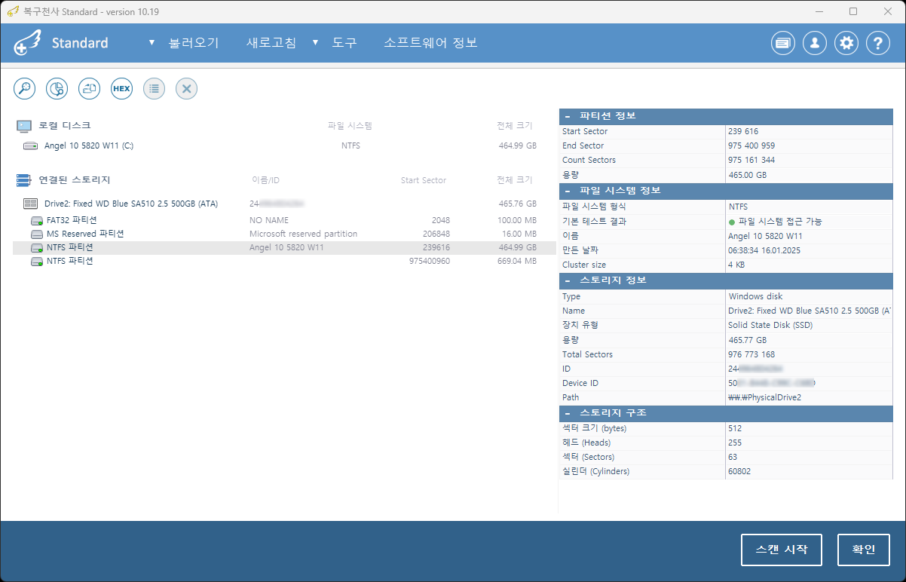Click the Count Sectors value 975 161 344
Screen dimensions: 906x582
click(751, 160)
